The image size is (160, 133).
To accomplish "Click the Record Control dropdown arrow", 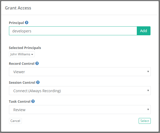I will pos(148,72).
